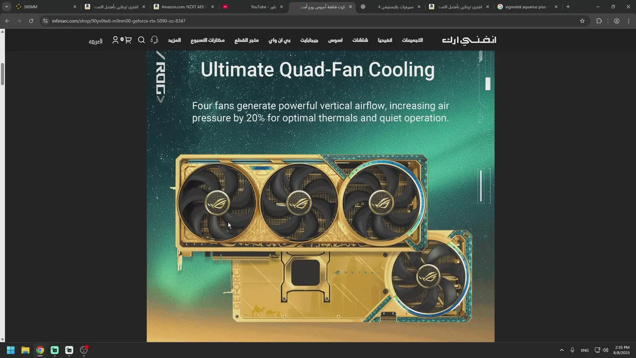Open the user account icon
The width and height of the screenshot is (636, 358).
pos(116,40)
